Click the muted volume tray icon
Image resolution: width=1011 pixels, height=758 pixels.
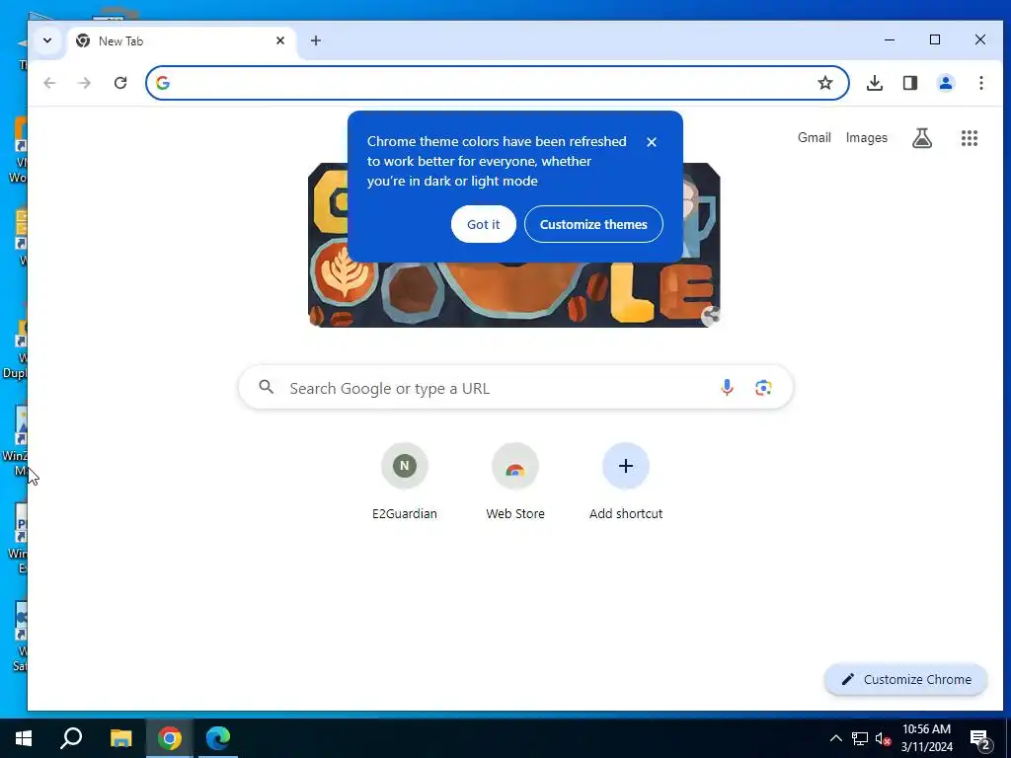(x=883, y=738)
